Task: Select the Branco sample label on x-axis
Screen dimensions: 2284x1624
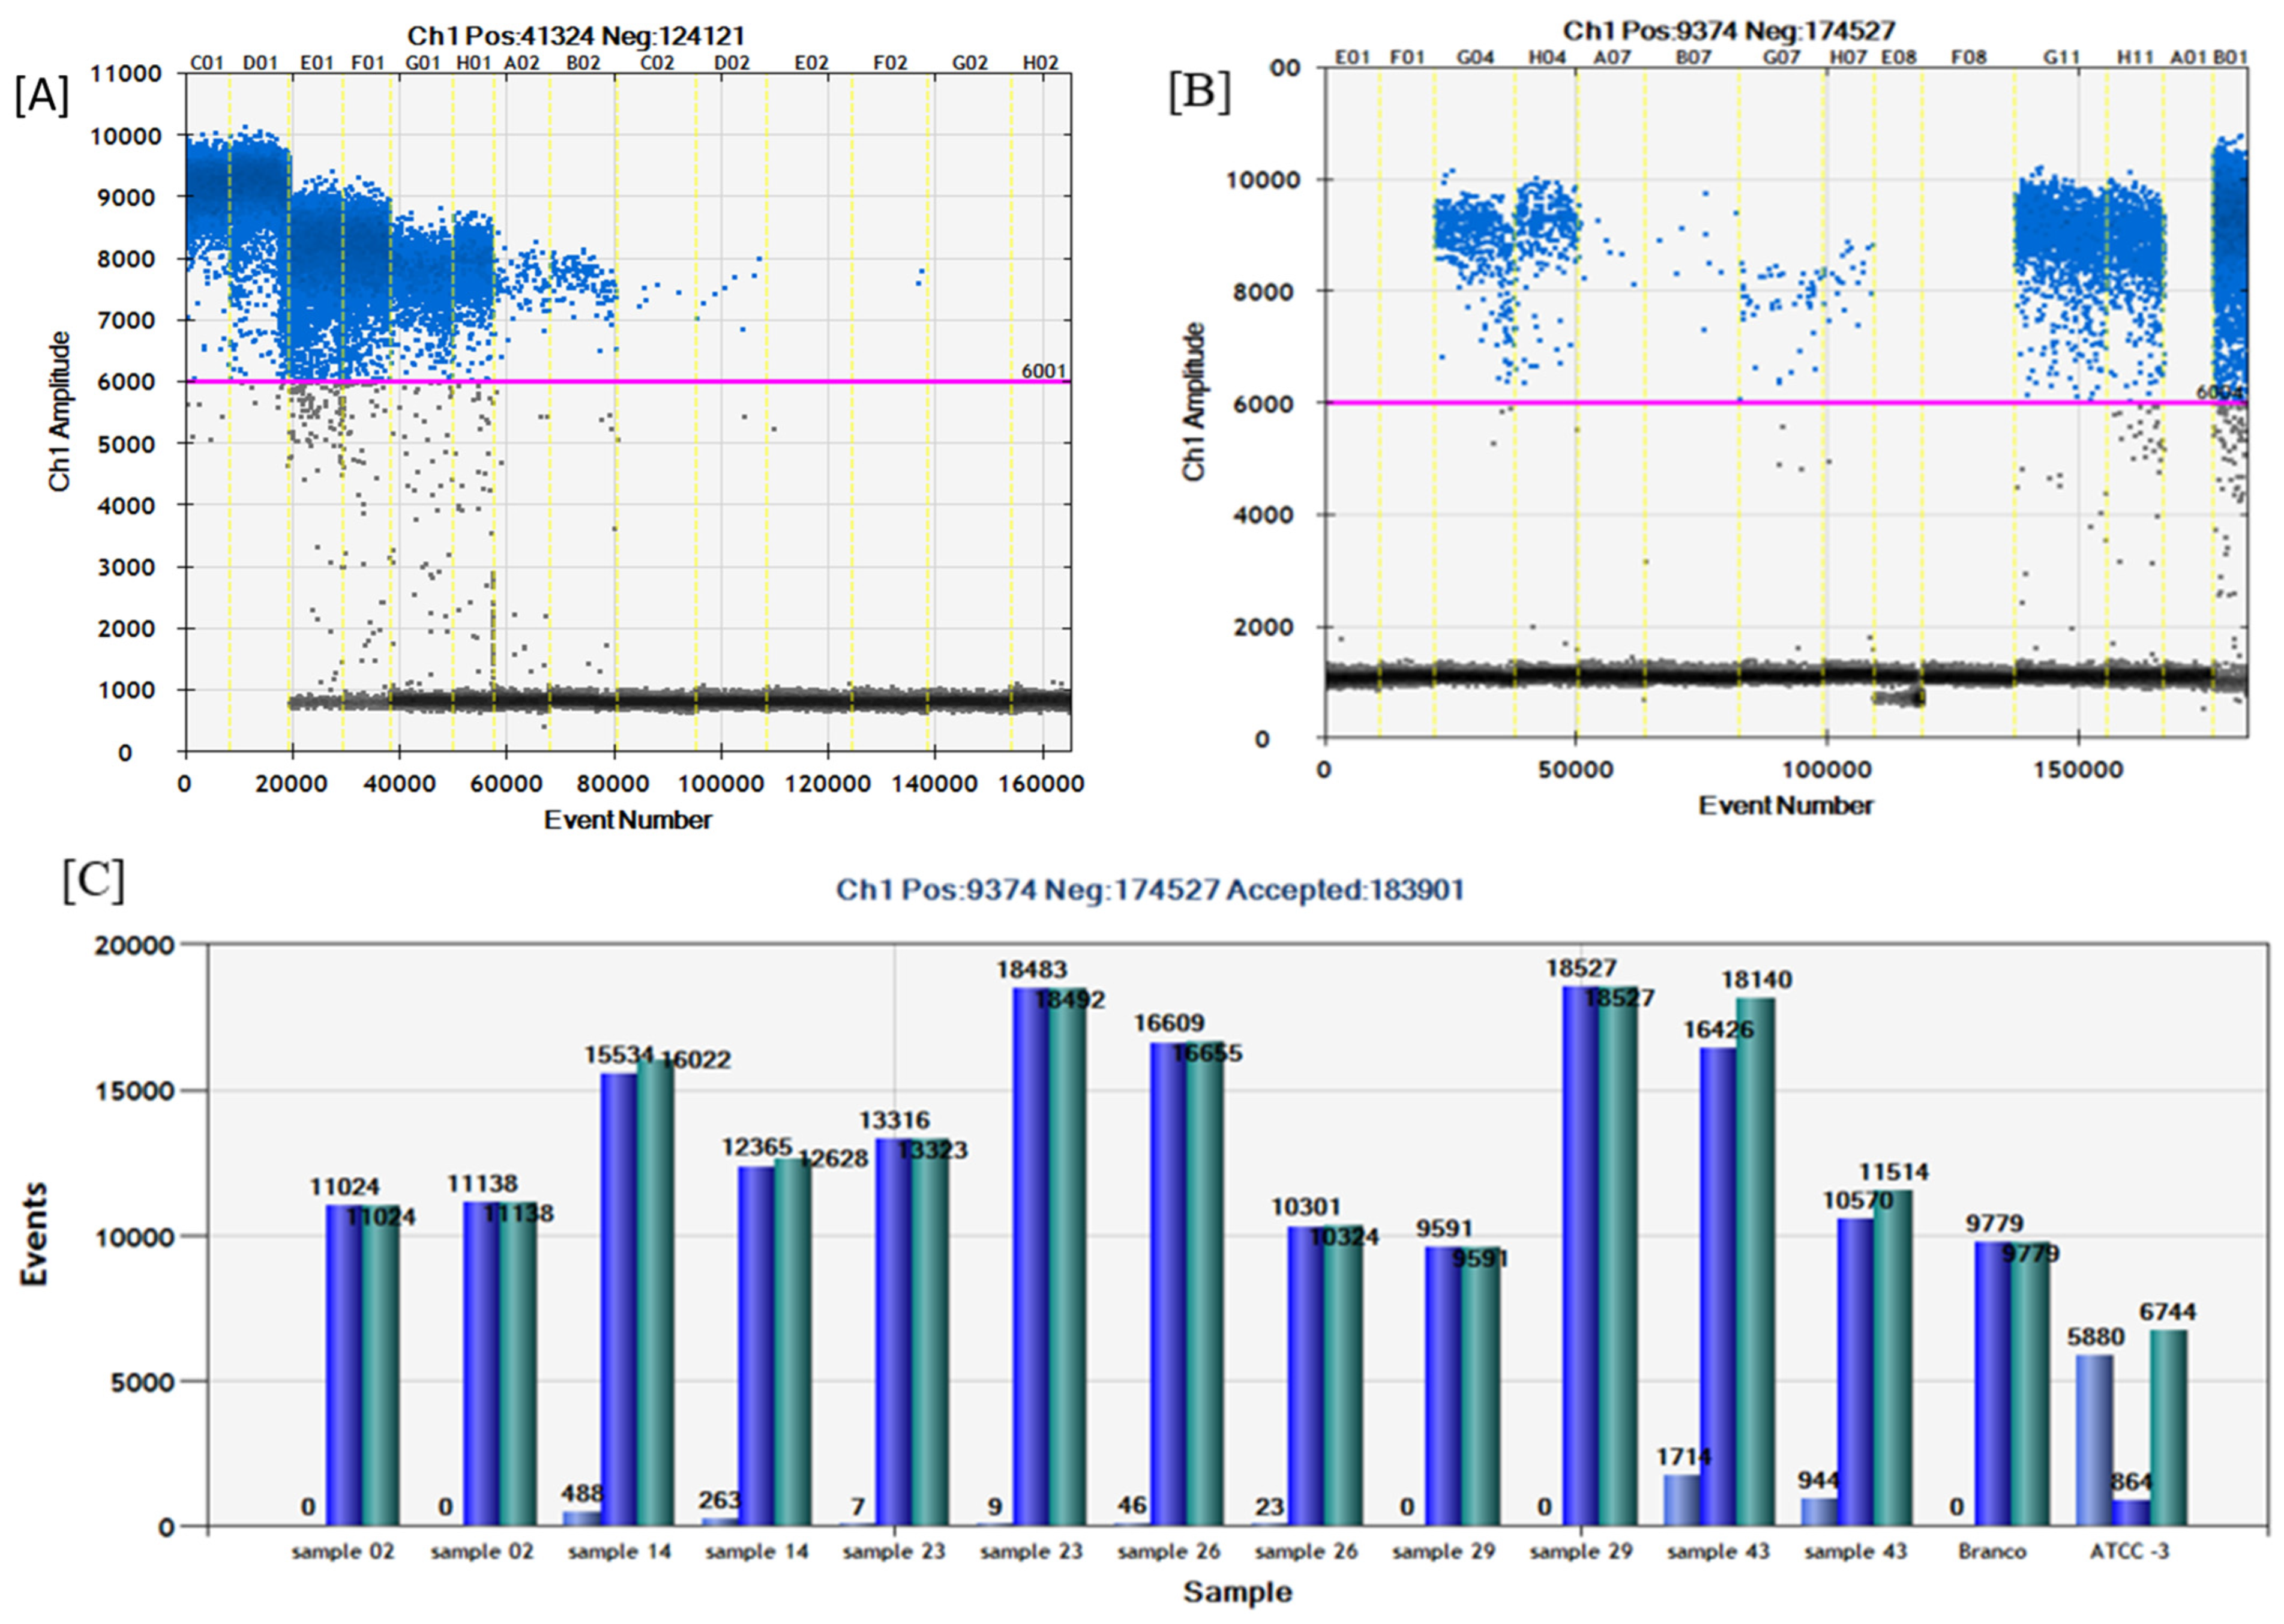Action: 1992,1551
